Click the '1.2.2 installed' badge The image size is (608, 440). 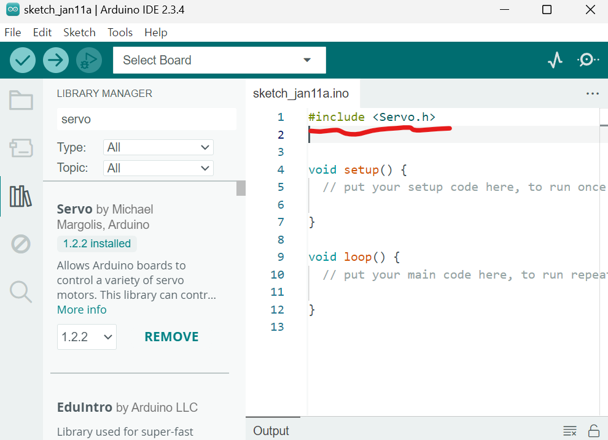[x=97, y=244]
